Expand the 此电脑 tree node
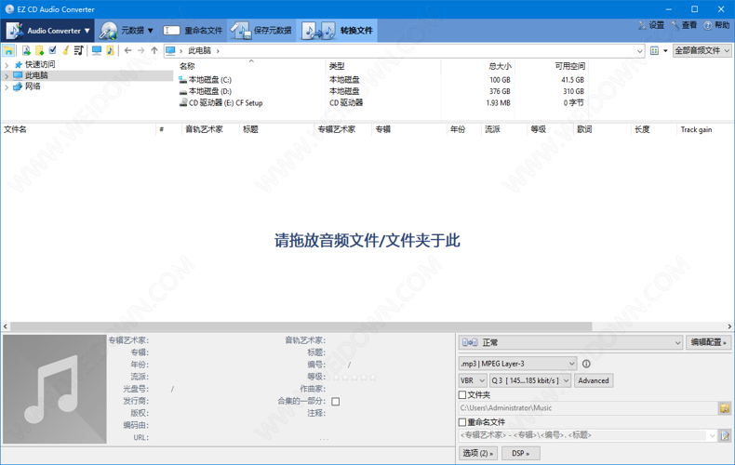This screenshot has height=465, width=735. click(7, 75)
